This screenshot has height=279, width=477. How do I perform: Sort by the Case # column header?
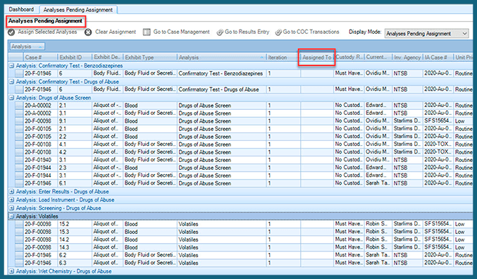[40, 57]
